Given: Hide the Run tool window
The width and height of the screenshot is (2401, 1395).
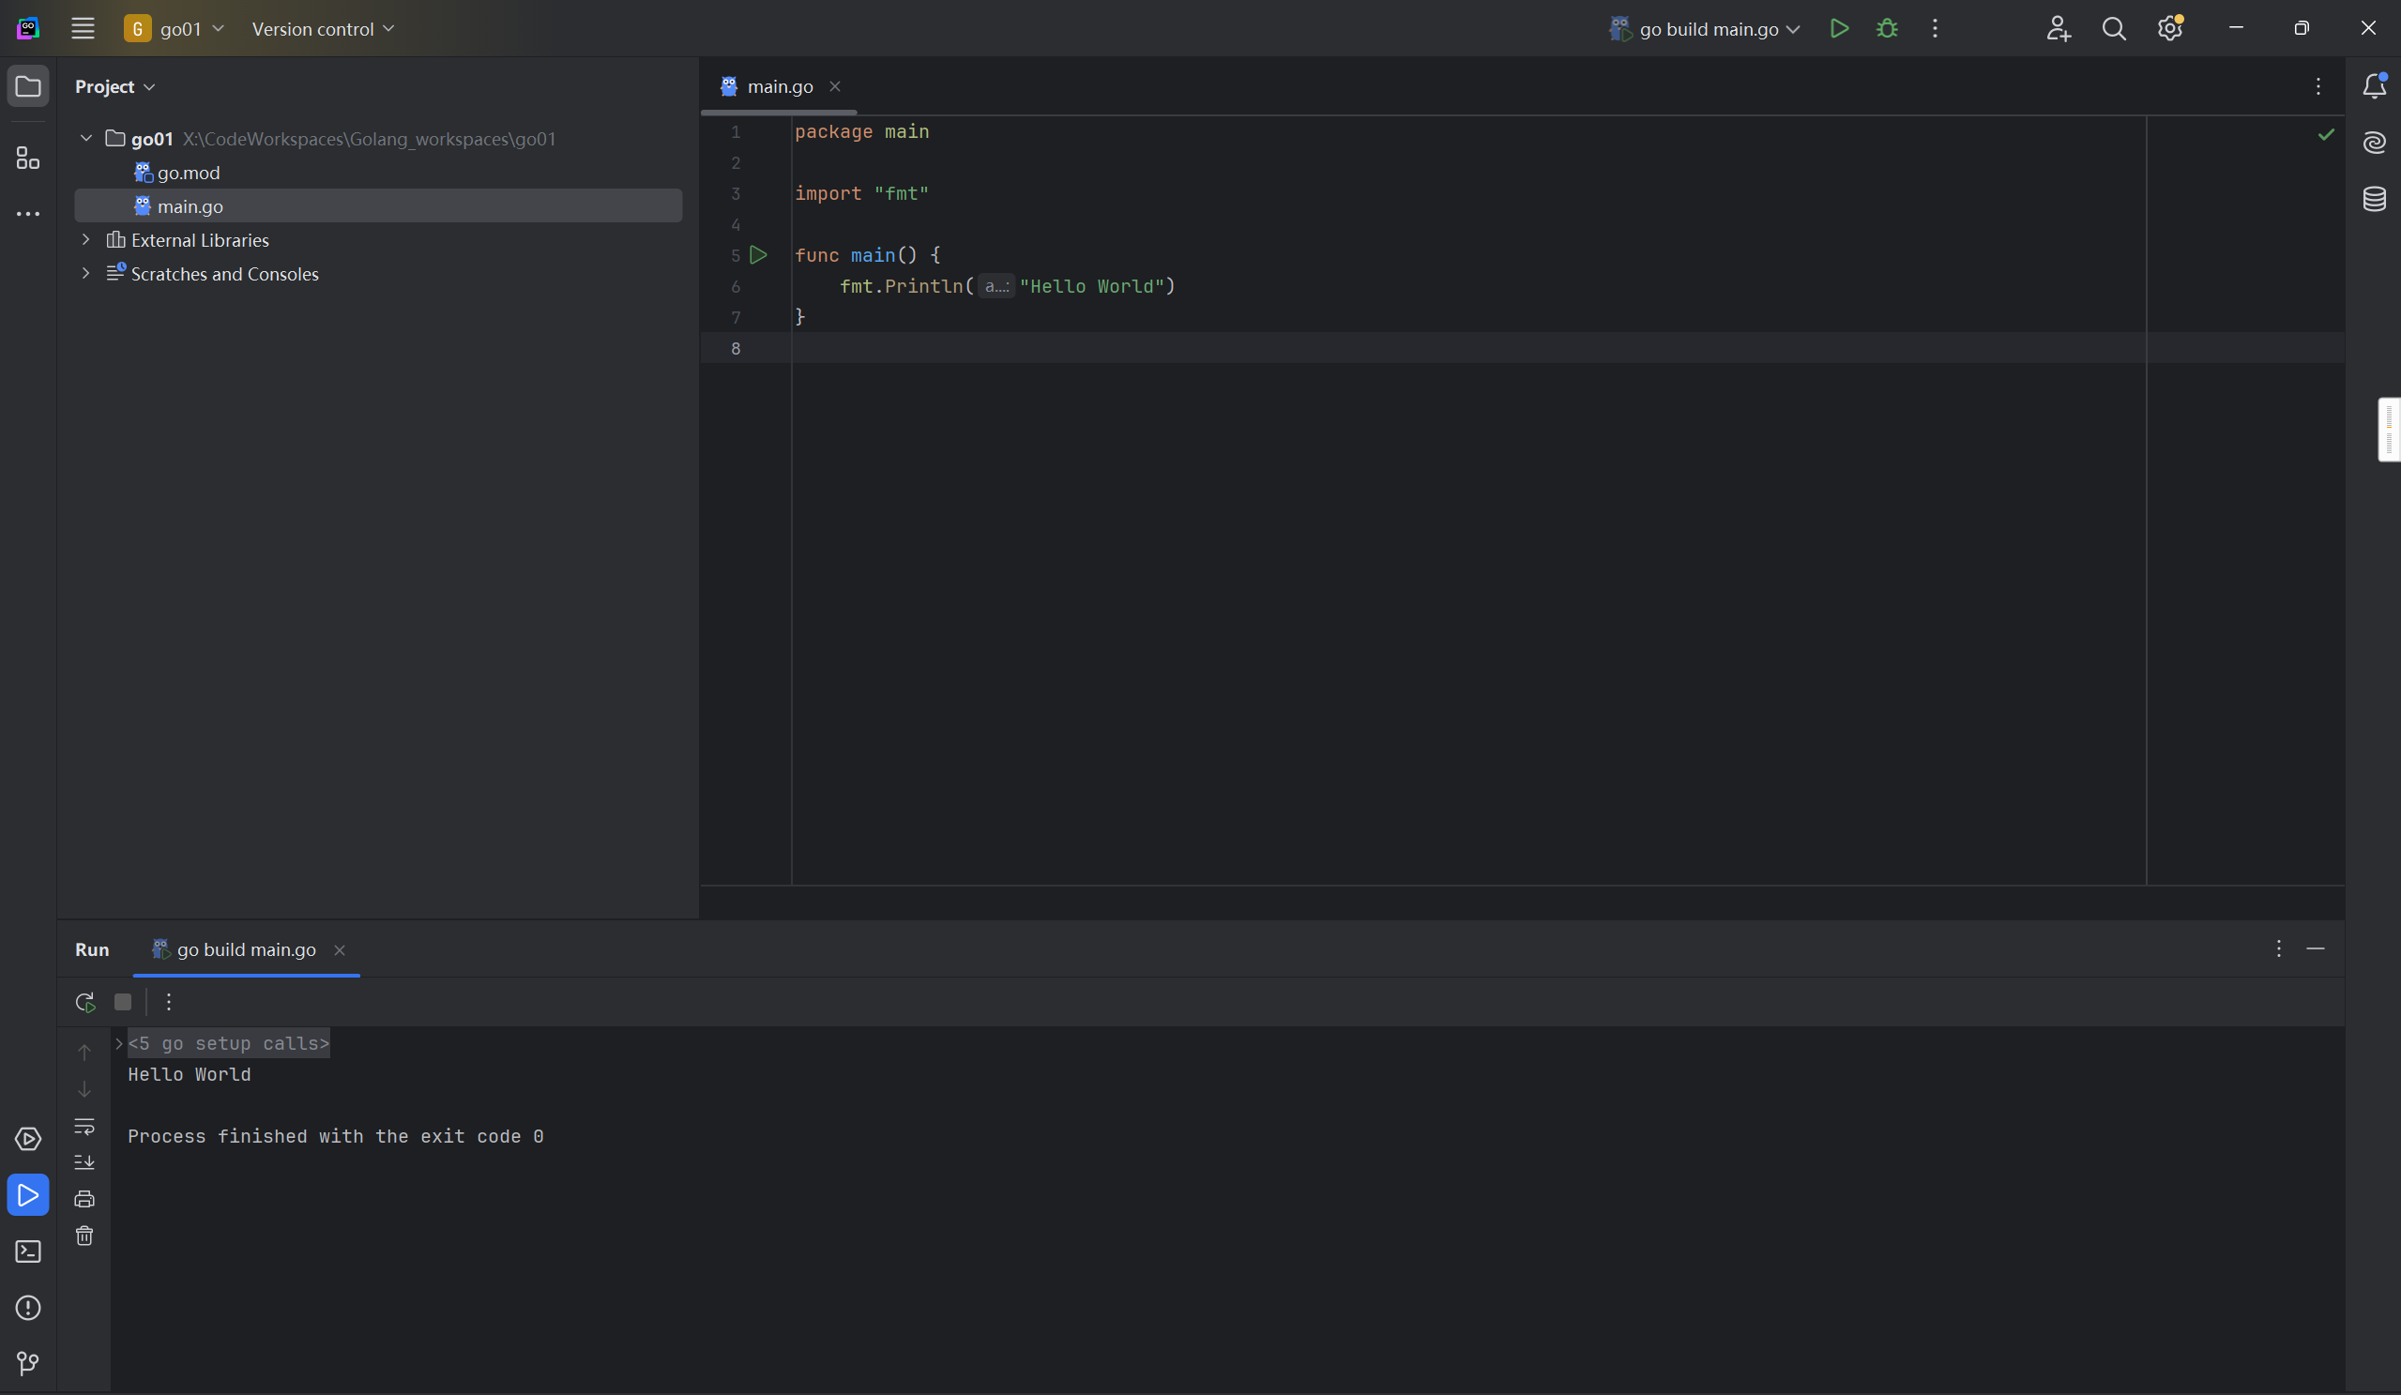Looking at the screenshot, I should click(x=2316, y=949).
